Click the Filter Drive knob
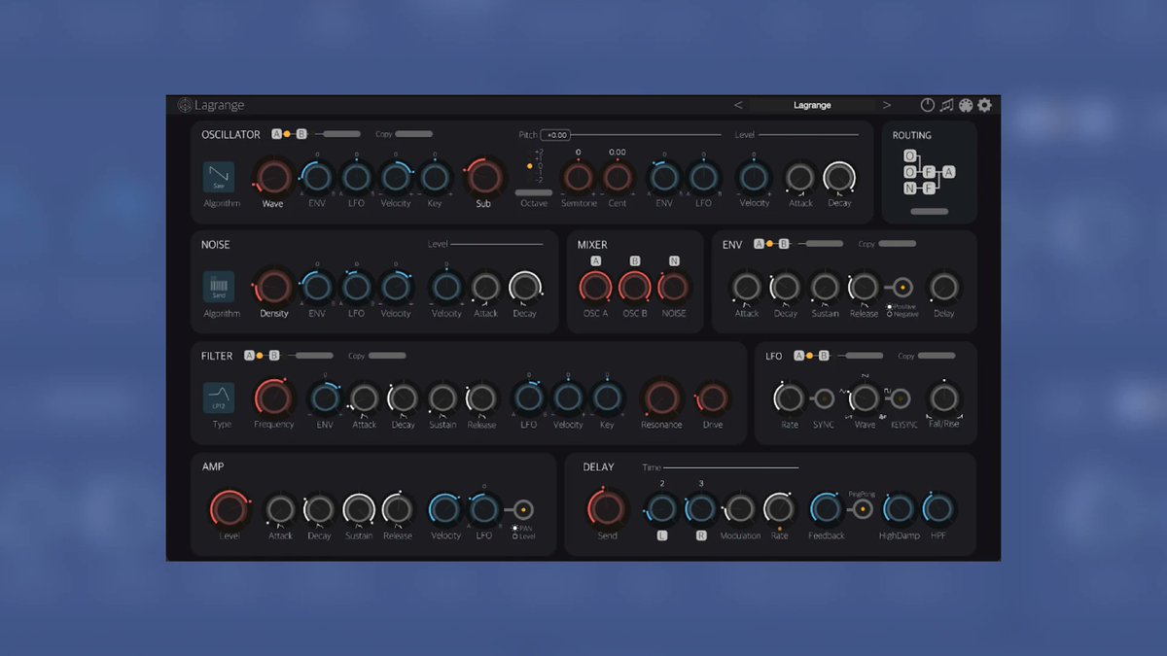Screen dimensions: 1167x656 pos(713,398)
